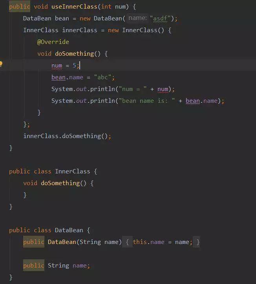Click doSomething method in InnerClass definition
This screenshot has width=256, height=284.
pos(60,183)
